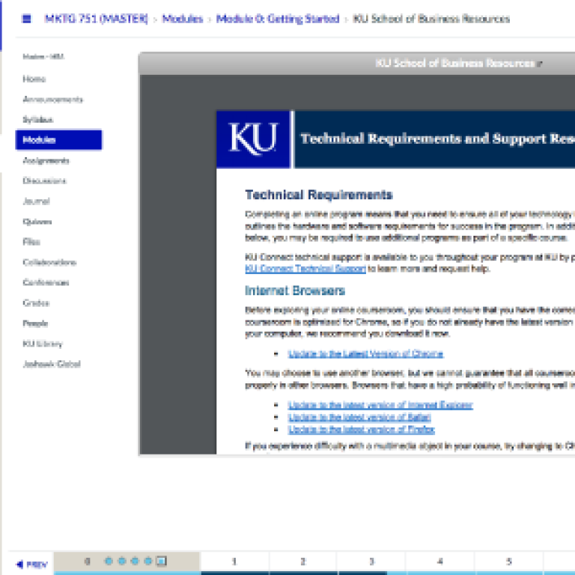Click the Internet Browsers heading text

pos(295,290)
